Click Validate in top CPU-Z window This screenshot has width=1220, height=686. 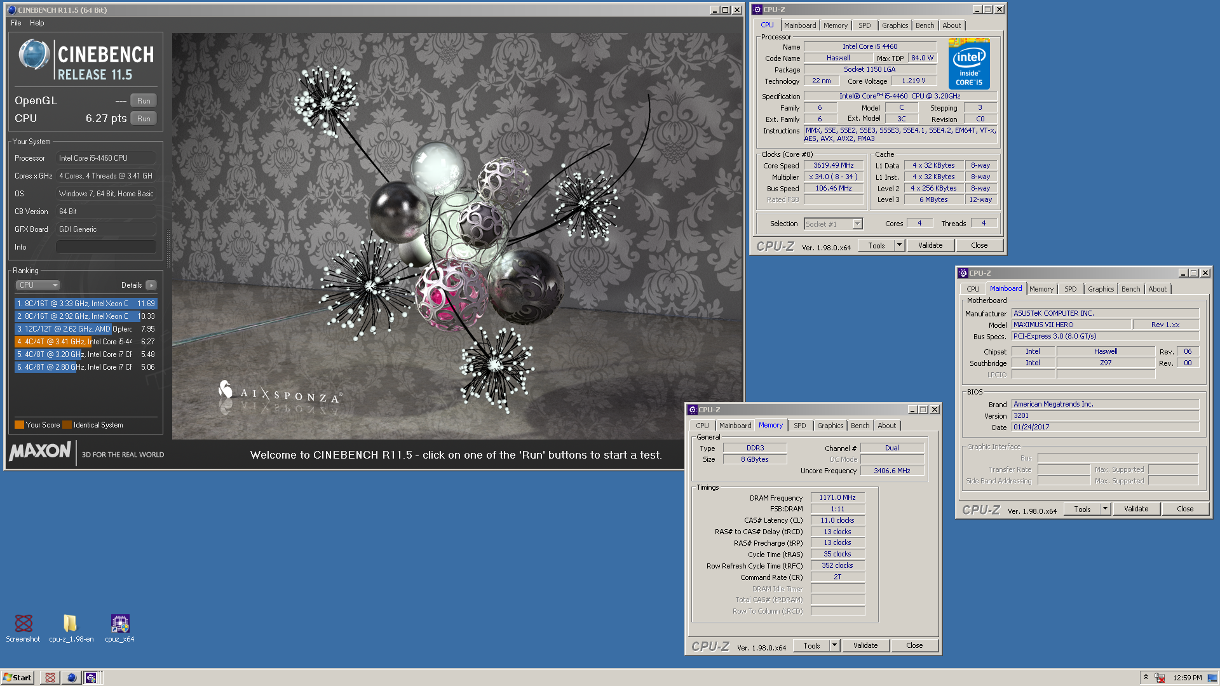pyautogui.click(x=930, y=246)
